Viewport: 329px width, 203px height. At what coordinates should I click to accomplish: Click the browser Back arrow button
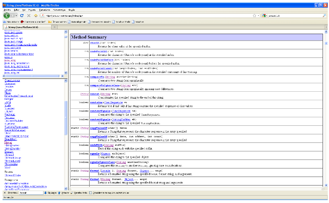7,15
